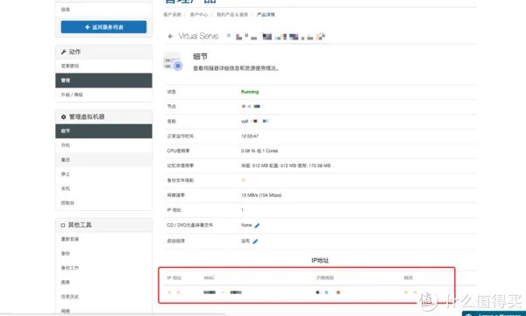Image resolution: width=526 pixels, height=316 pixels.
Task: Click the 网络速率 row label
Action: 176,195
